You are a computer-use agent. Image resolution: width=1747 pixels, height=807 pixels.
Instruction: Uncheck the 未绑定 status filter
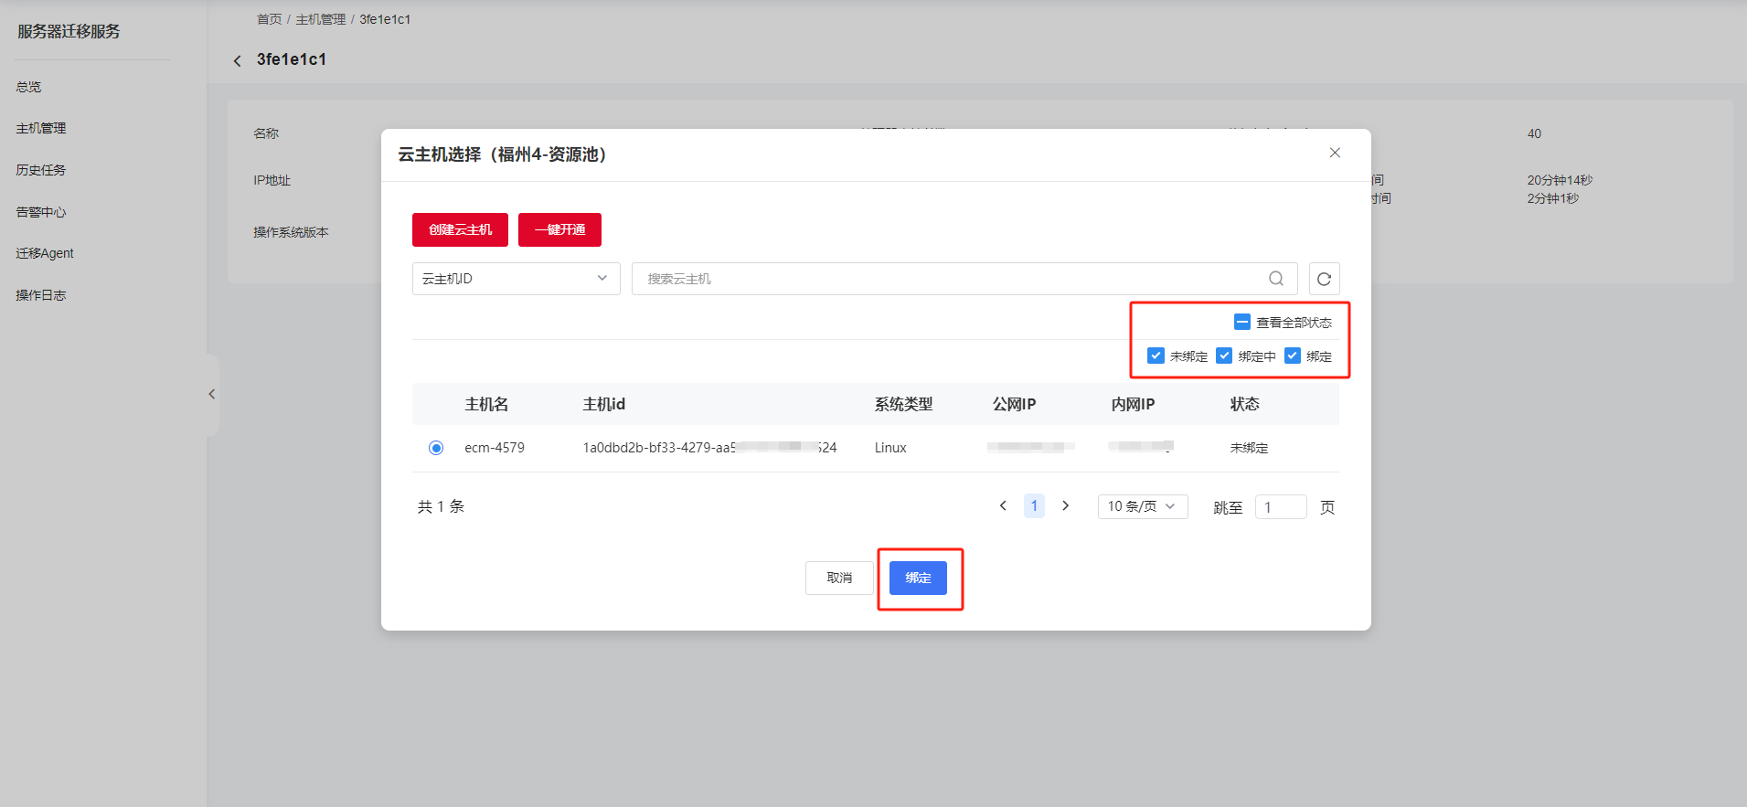point(1156,356)
